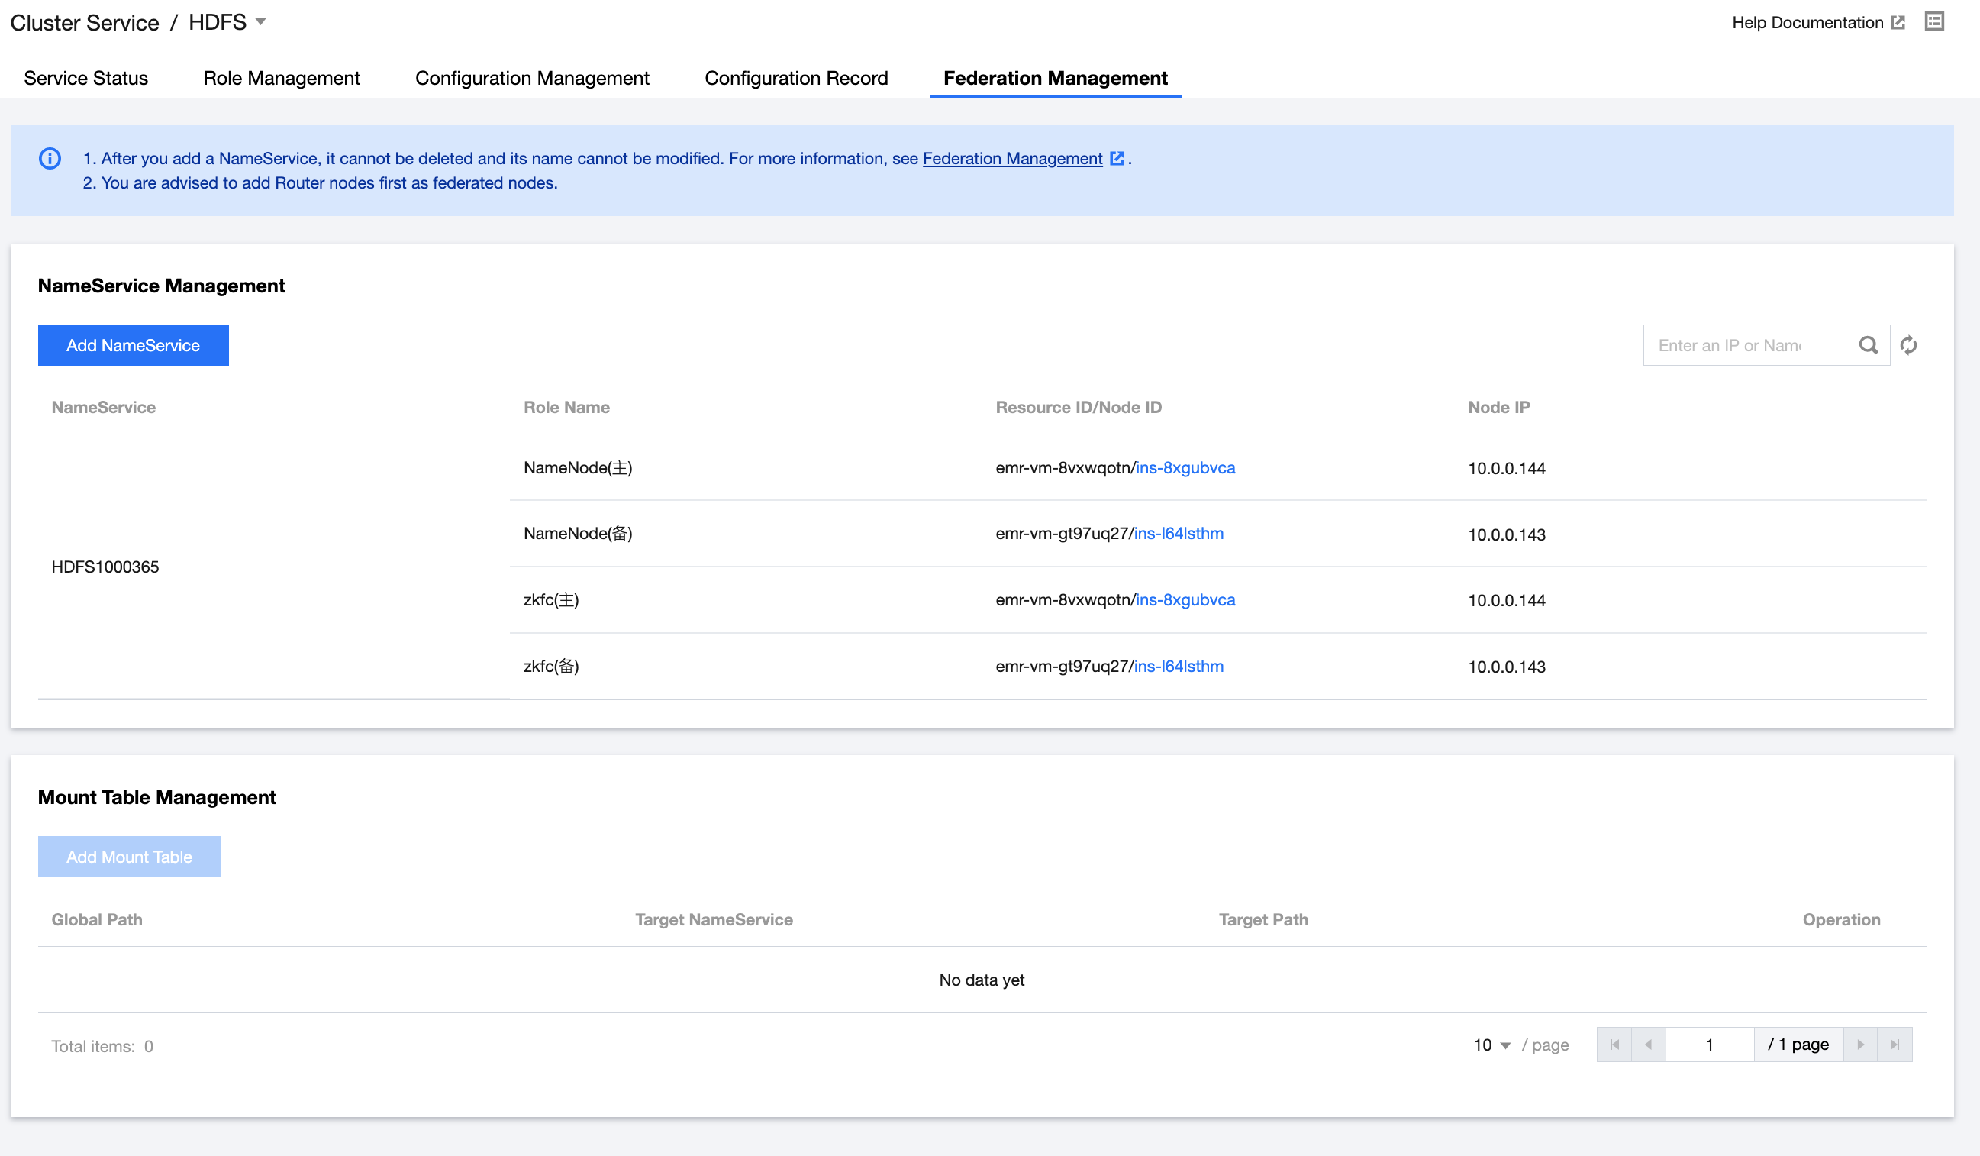
Task: Go to previous page pagination arrow
Action: (x=1649, y=1045)
